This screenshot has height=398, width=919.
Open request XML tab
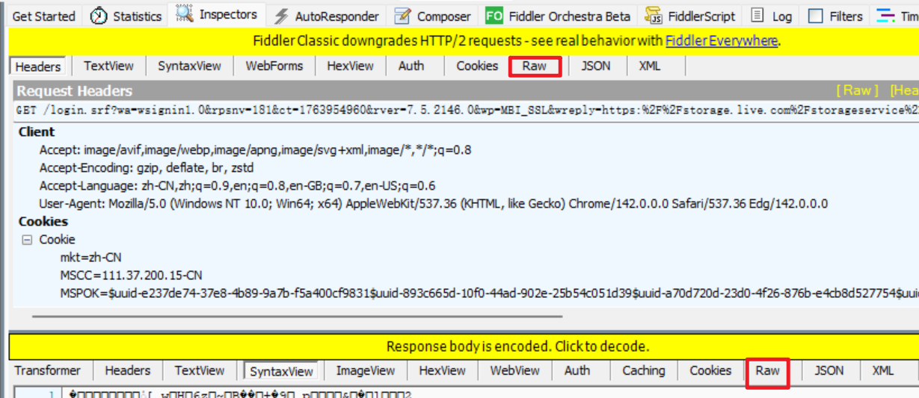tap(650, 66)
